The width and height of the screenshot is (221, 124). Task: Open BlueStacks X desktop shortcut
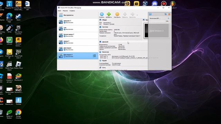(18, 77)
